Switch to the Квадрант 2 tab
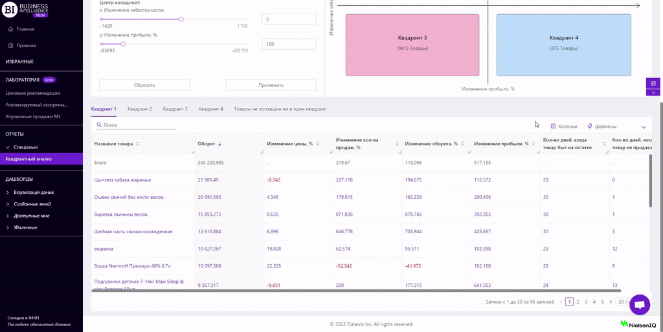663x332 pixels. [140, 109]
